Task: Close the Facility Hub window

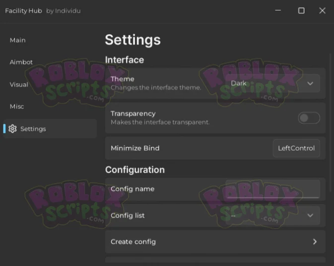Action: click(x=322, y=10)
